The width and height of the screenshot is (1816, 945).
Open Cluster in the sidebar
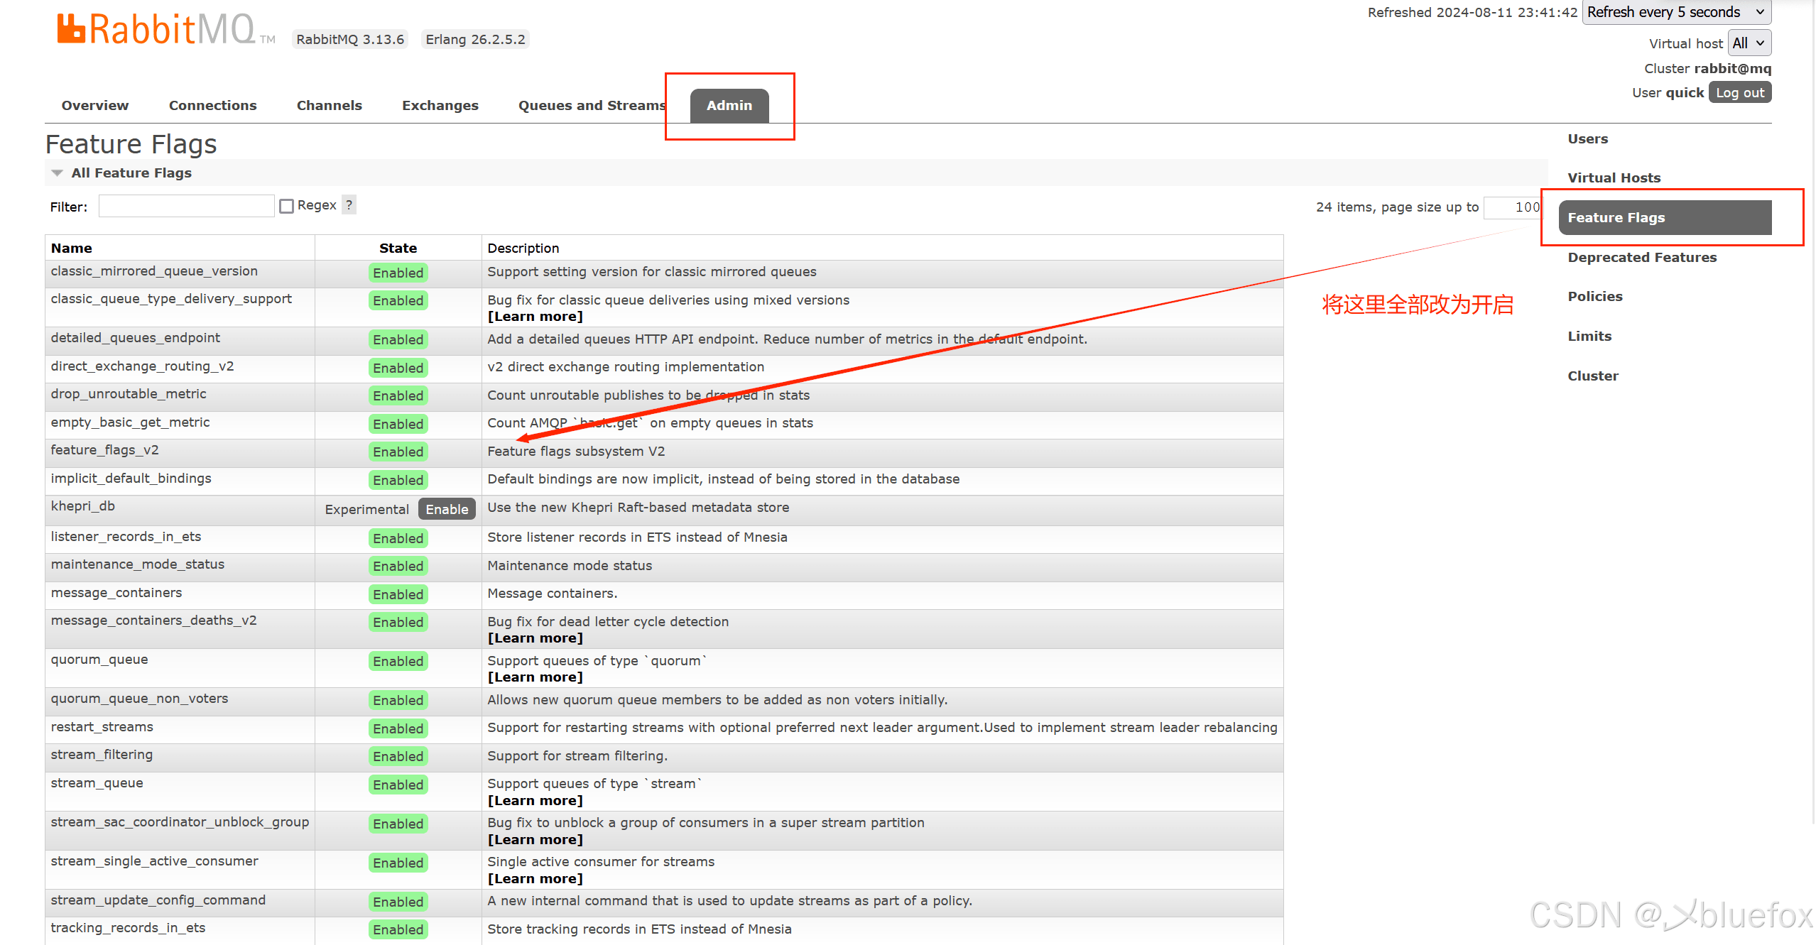(x=1593, y=376)
